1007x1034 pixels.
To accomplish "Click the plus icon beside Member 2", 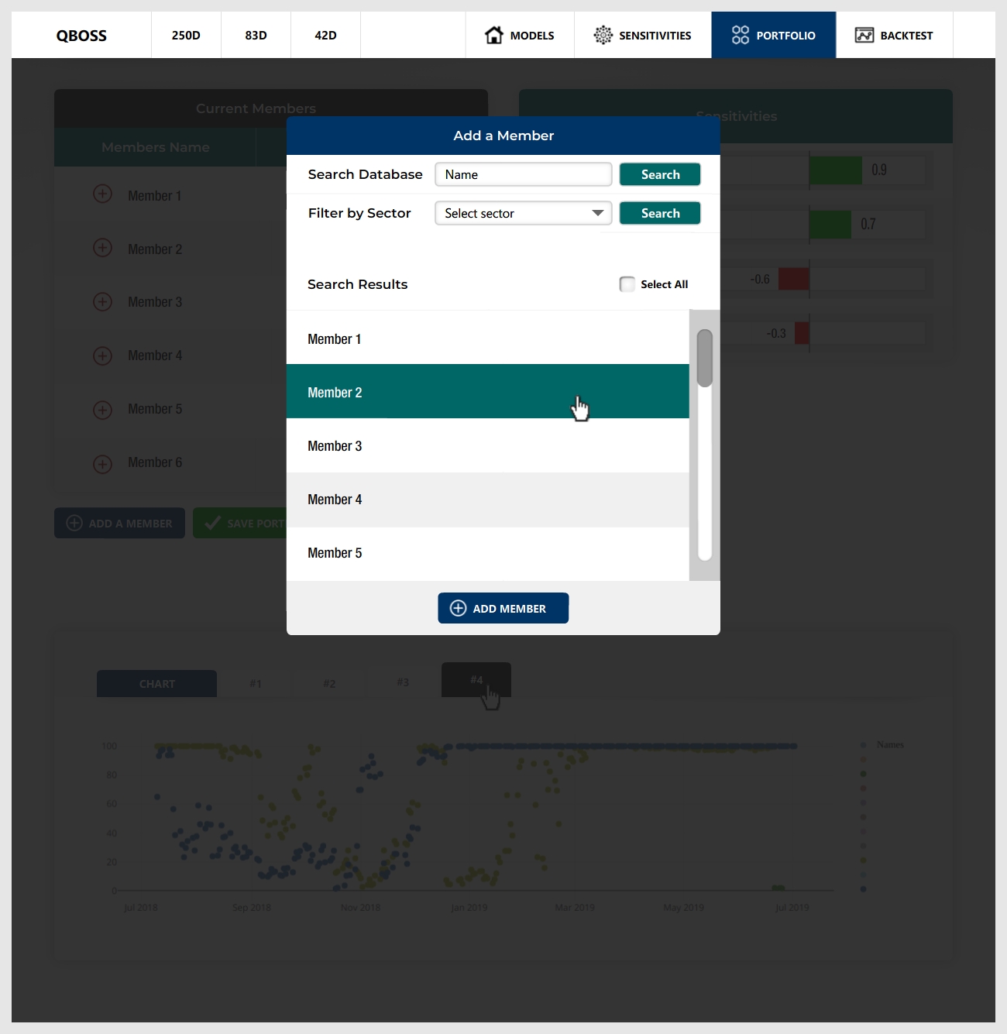I will (x=102, y=248).
